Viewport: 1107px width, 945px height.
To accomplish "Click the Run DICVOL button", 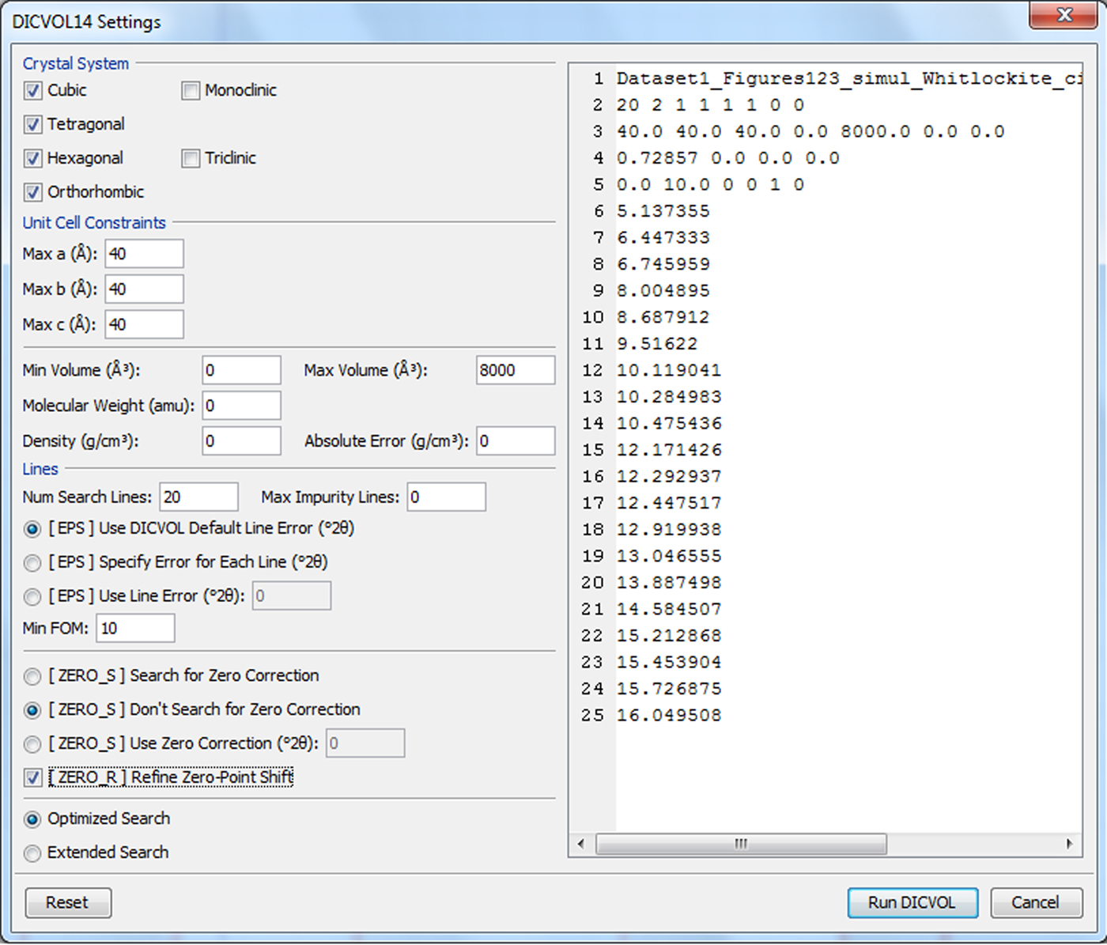I will [x=912, y=903].
